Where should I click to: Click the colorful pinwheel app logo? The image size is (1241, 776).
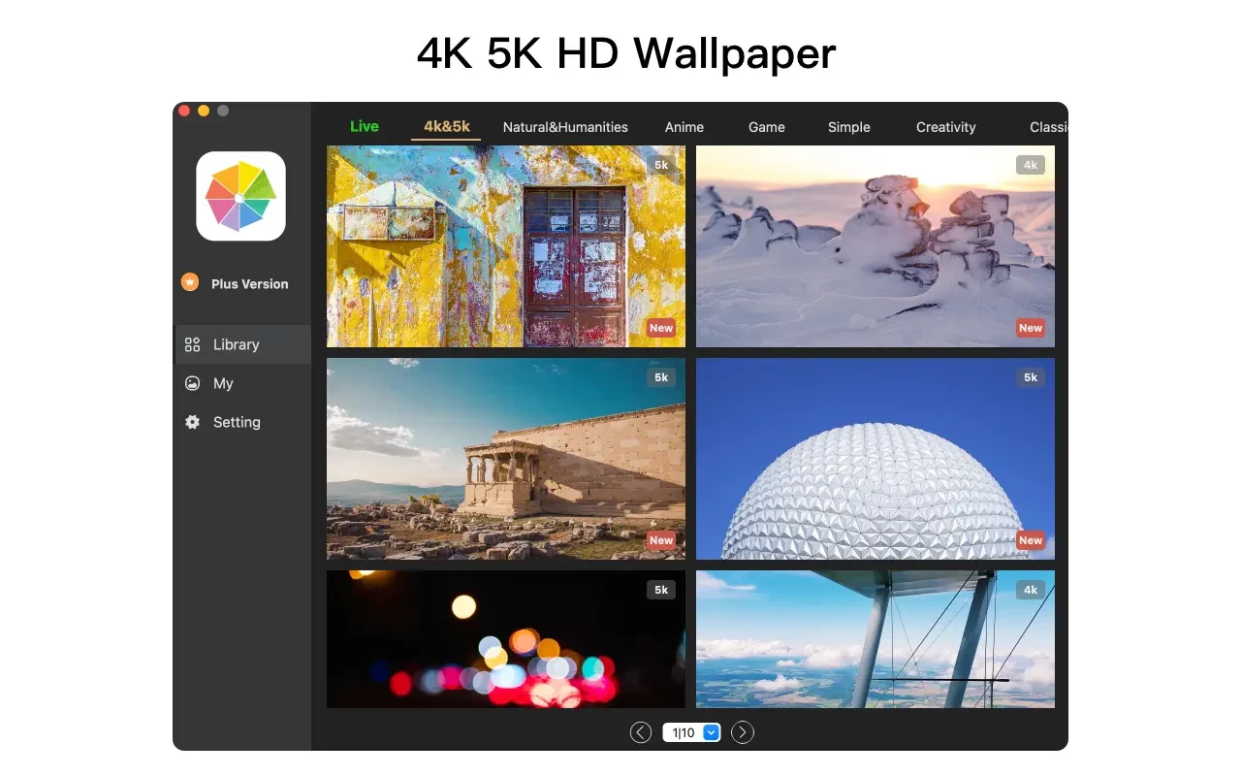click(240, 196)
